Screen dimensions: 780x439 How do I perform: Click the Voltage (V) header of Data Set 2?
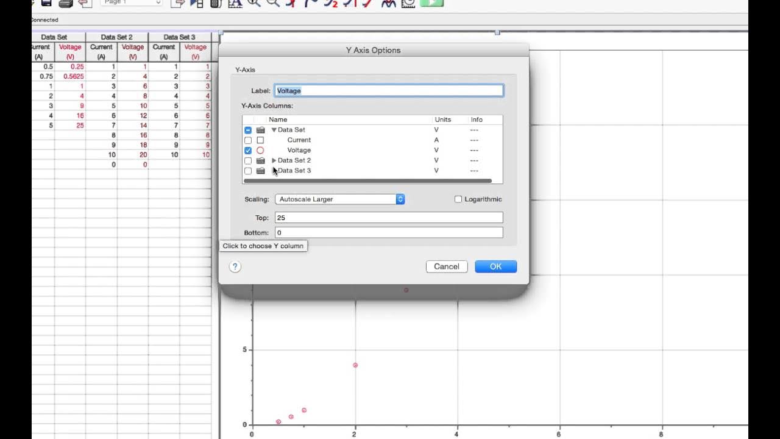point(133,52)
